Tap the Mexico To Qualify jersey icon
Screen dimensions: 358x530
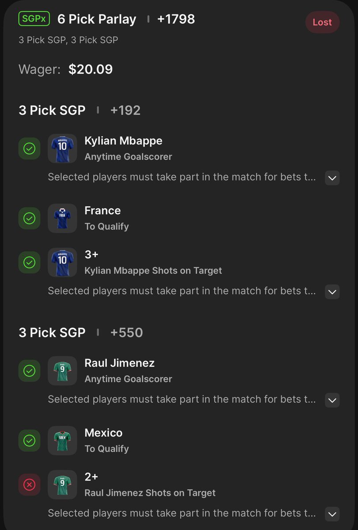tap(62, 440)
